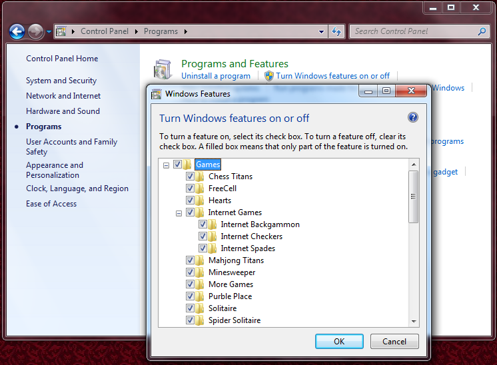Viewport: 497px width, 365px height.
Task: Click the Minesweeper folder icon
Action: [x=200, y=272]
